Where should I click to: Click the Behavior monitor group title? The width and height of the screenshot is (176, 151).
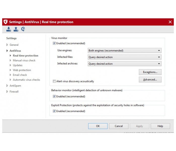[87, 90]
